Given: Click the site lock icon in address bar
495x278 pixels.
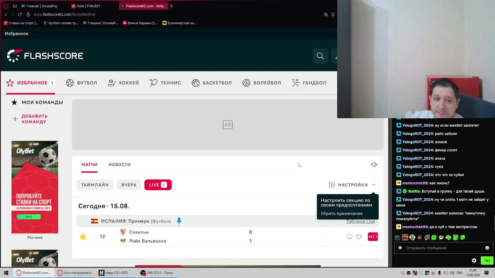Looking at the screenshot, I should click(x=28, y=15).
